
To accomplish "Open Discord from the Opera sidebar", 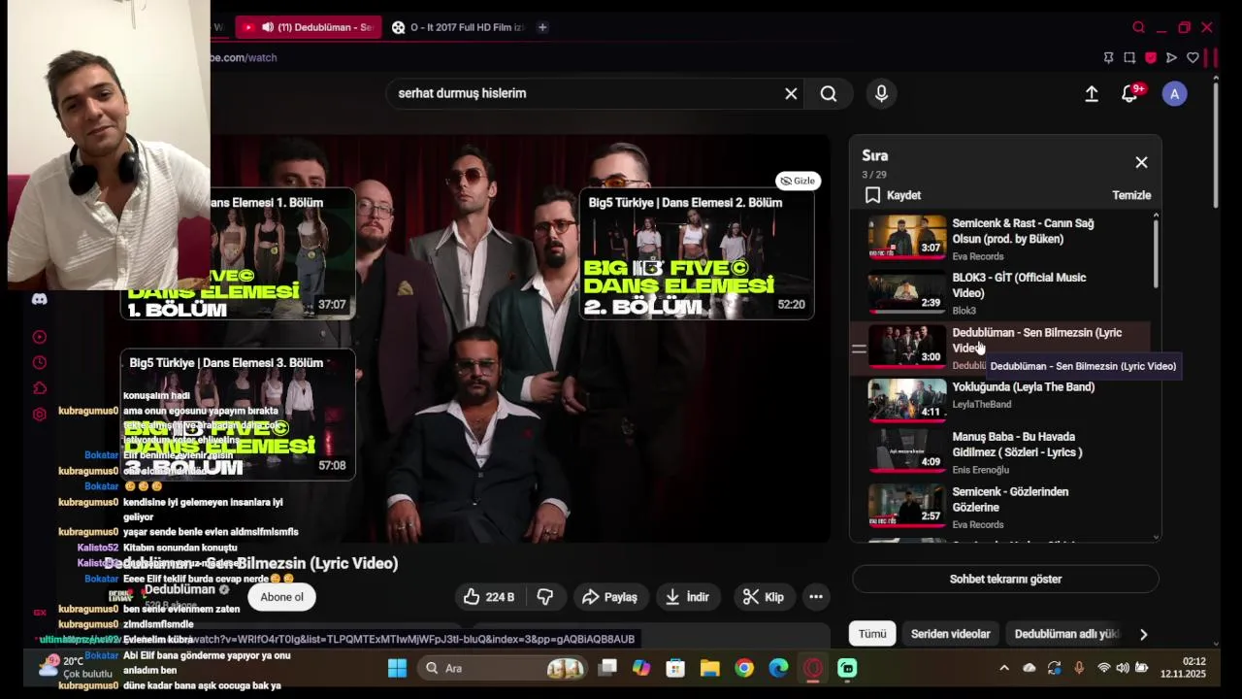I will pyautogui.click(x=40, y=299).
